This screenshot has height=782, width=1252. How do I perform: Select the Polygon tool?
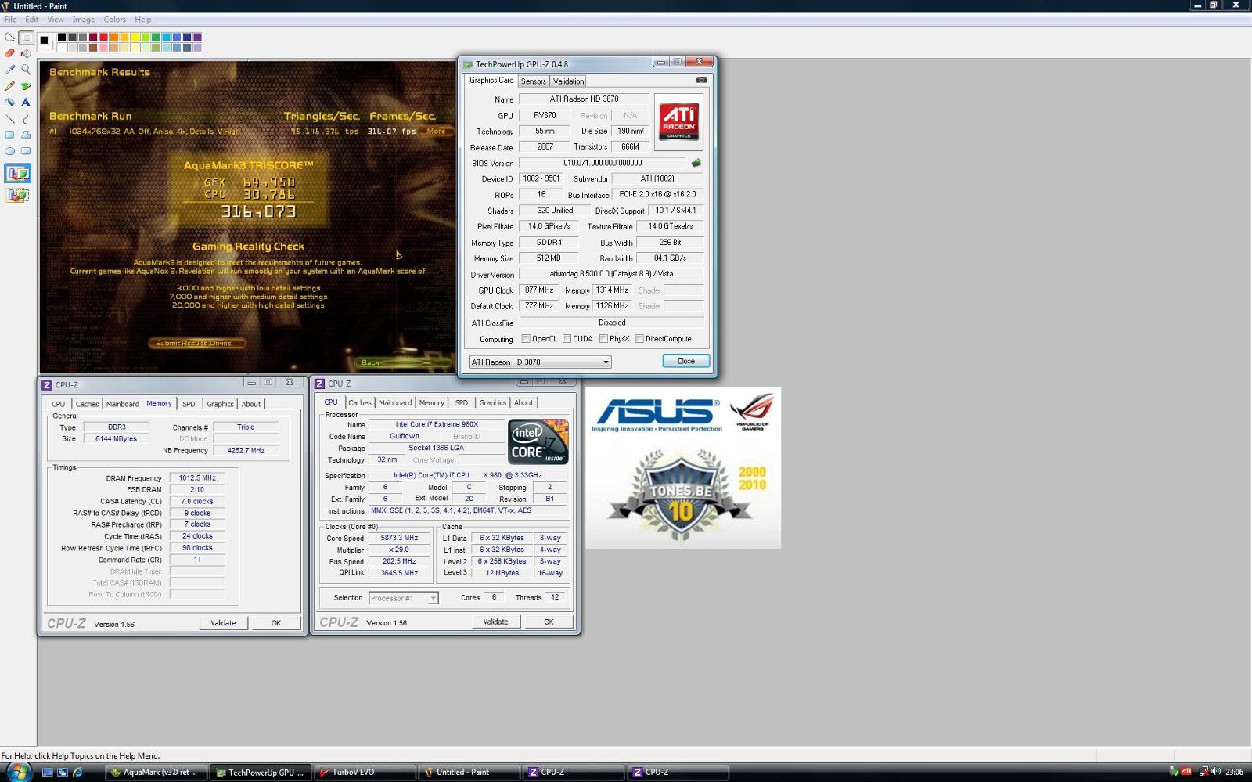26,135
